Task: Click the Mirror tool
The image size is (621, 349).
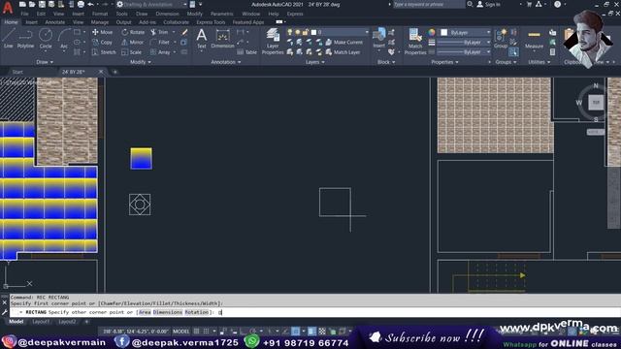Action: [x=132, y=42]
